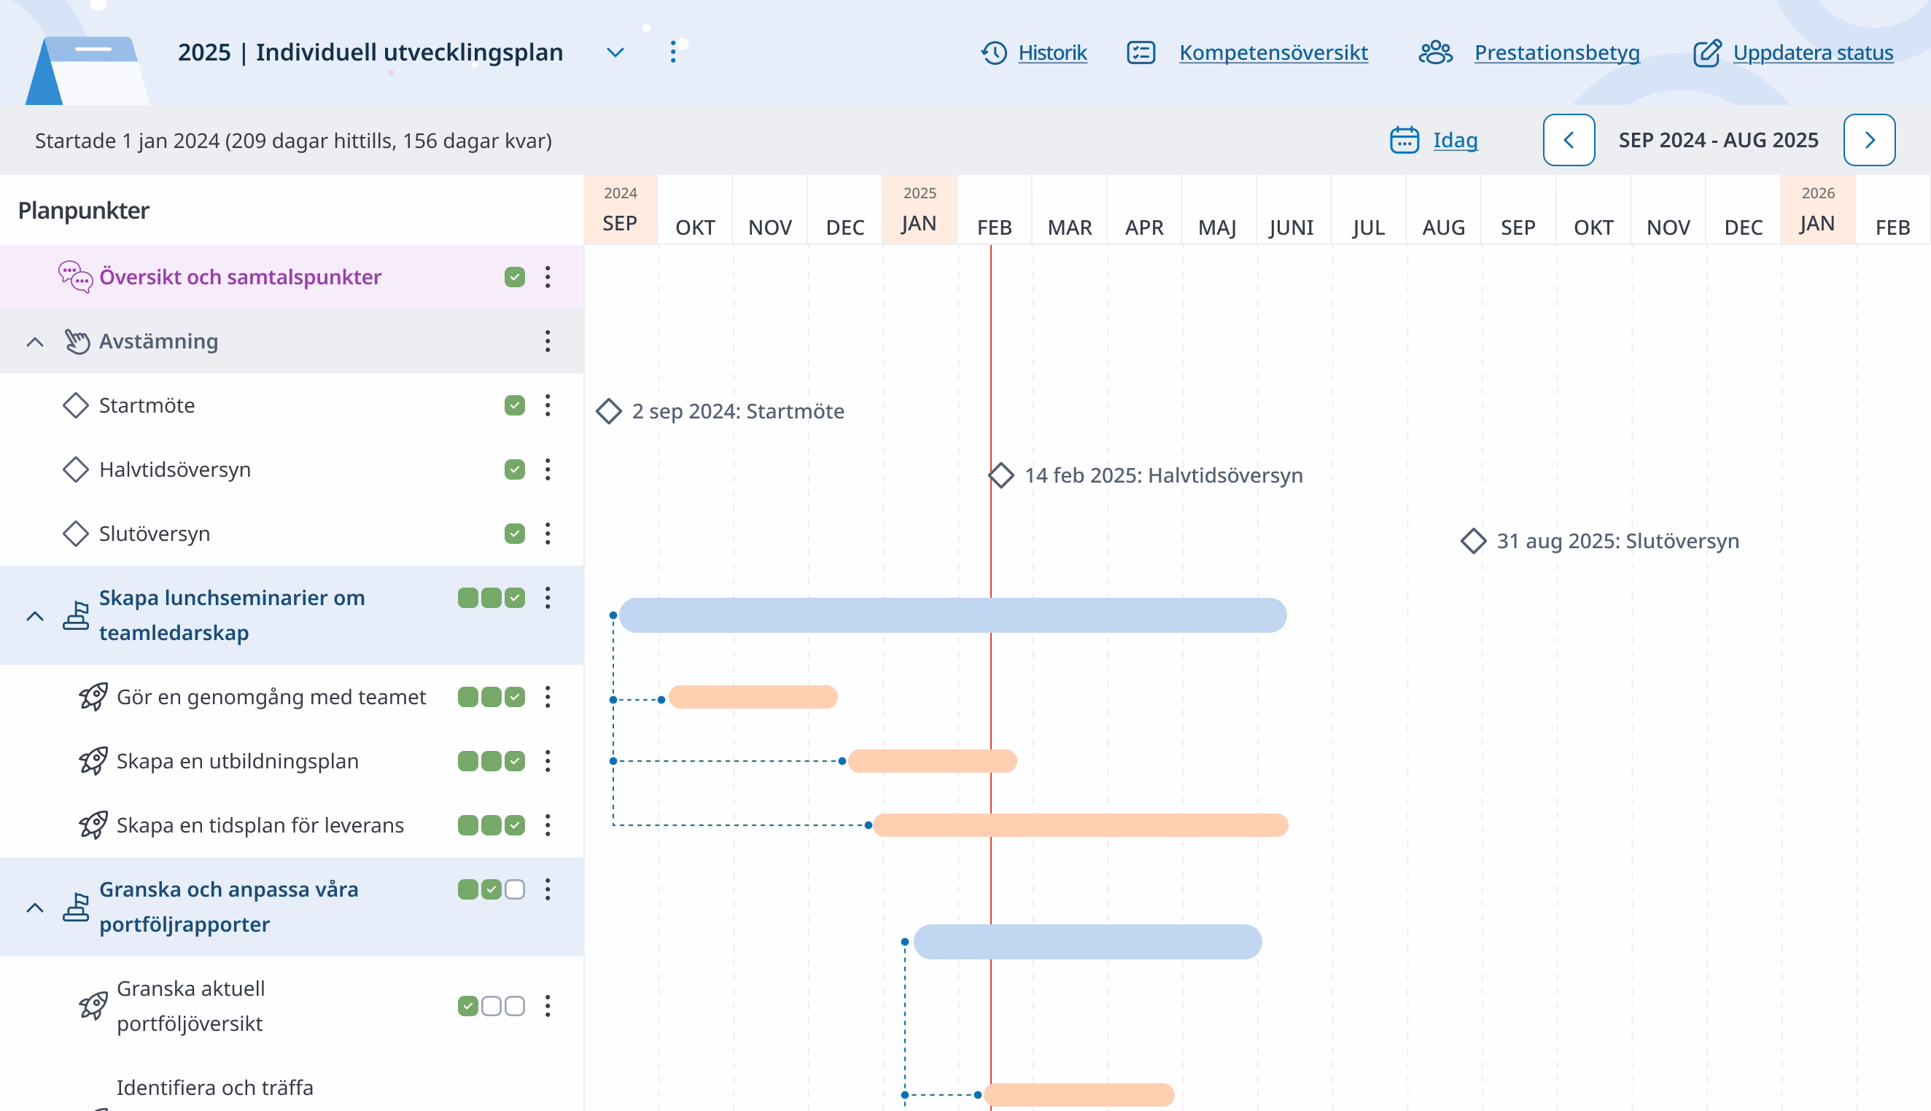Open the plan title dropdown chevron
1931x1111 pixels.
[x=615, y=52]
